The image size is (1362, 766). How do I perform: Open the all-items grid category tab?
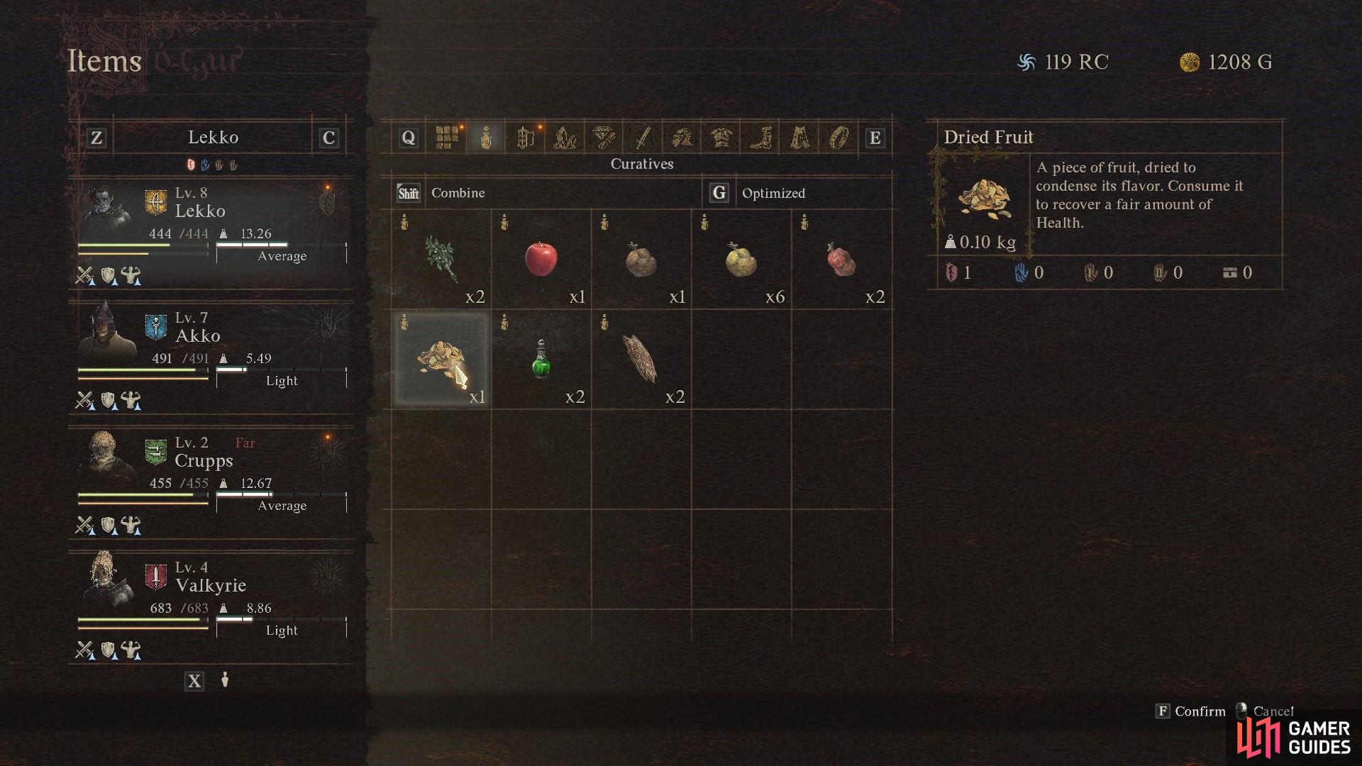point(446,137)
